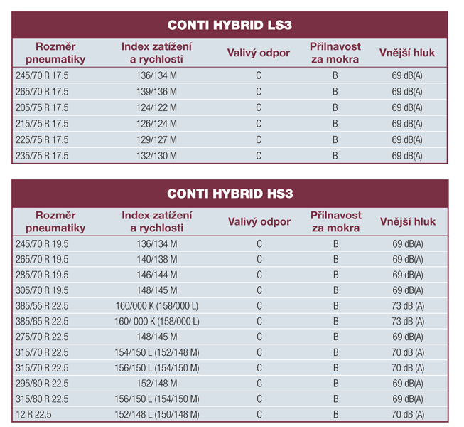
Task: Click load index value 126/124 M
Action: [x=156, y=124]
